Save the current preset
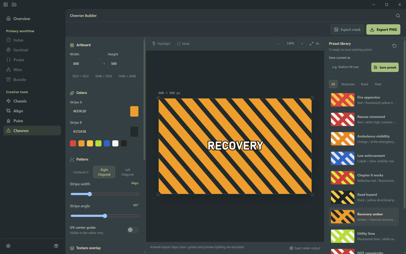The height and width of the screenshot is (254, 406). click(x=385, y=67)
